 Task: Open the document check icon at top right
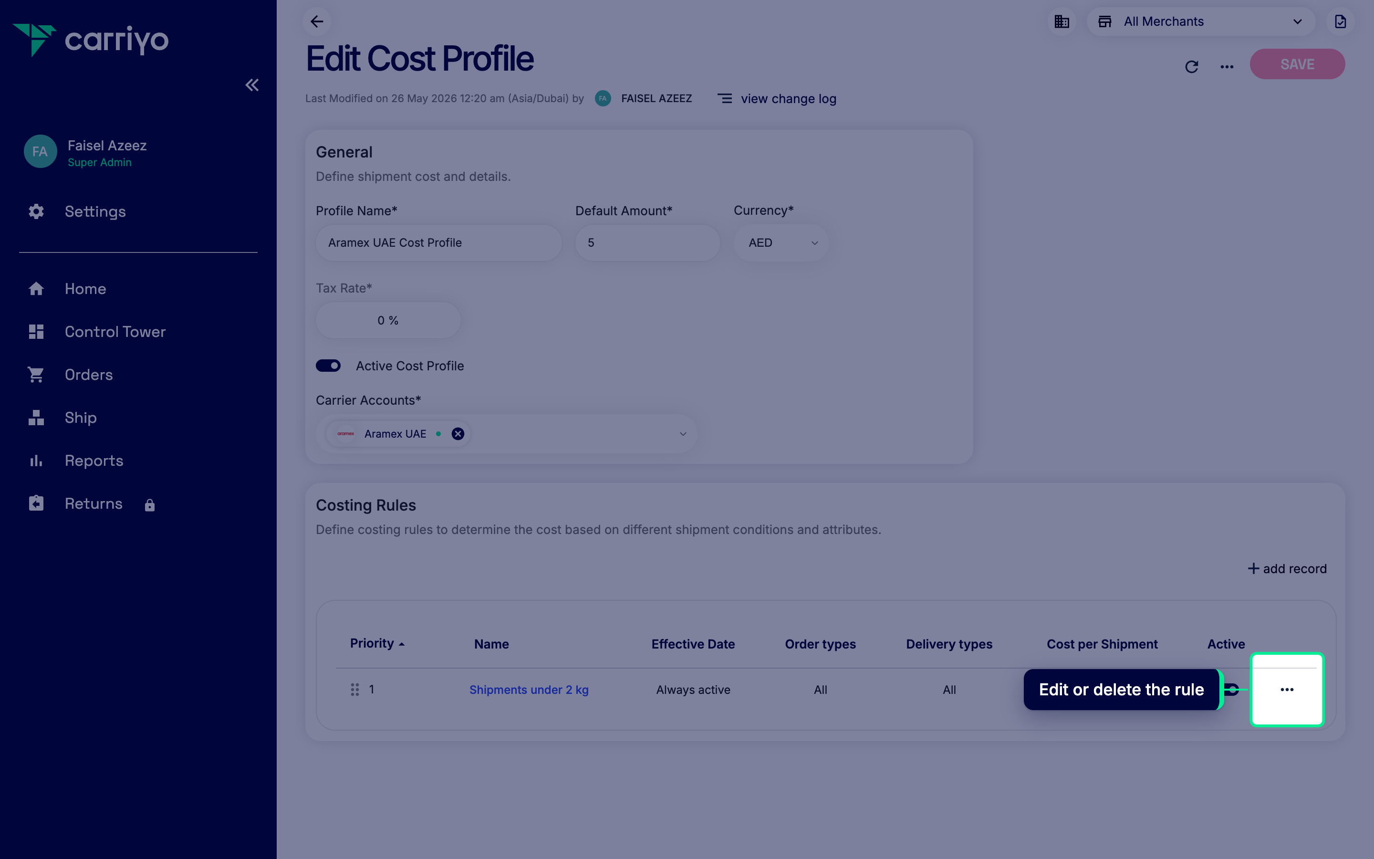1340,21
